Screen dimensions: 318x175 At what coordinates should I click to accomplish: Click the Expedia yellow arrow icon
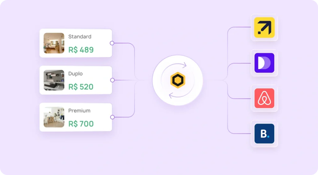pyautogui.click(x=264, y=28)
